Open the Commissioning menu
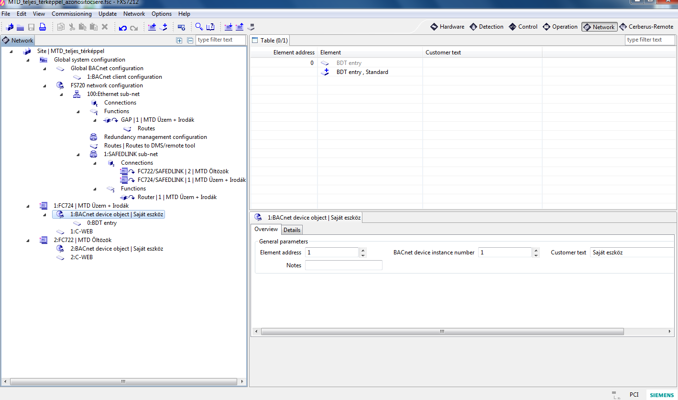The width and height of the screenshot is (678, 400). (71, 14)
